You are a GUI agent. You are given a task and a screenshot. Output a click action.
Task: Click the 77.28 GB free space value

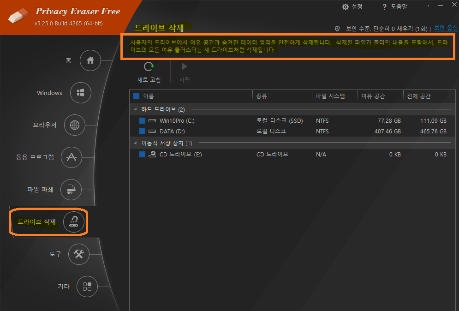(389, 120)
